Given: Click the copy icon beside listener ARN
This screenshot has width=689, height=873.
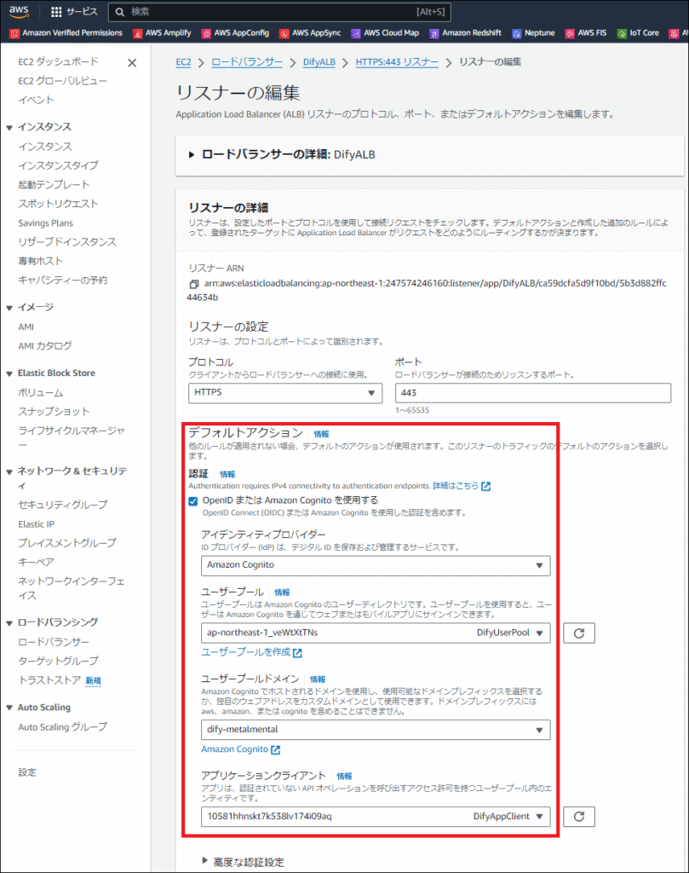Looking at the screenshot, I should (193, 284).
